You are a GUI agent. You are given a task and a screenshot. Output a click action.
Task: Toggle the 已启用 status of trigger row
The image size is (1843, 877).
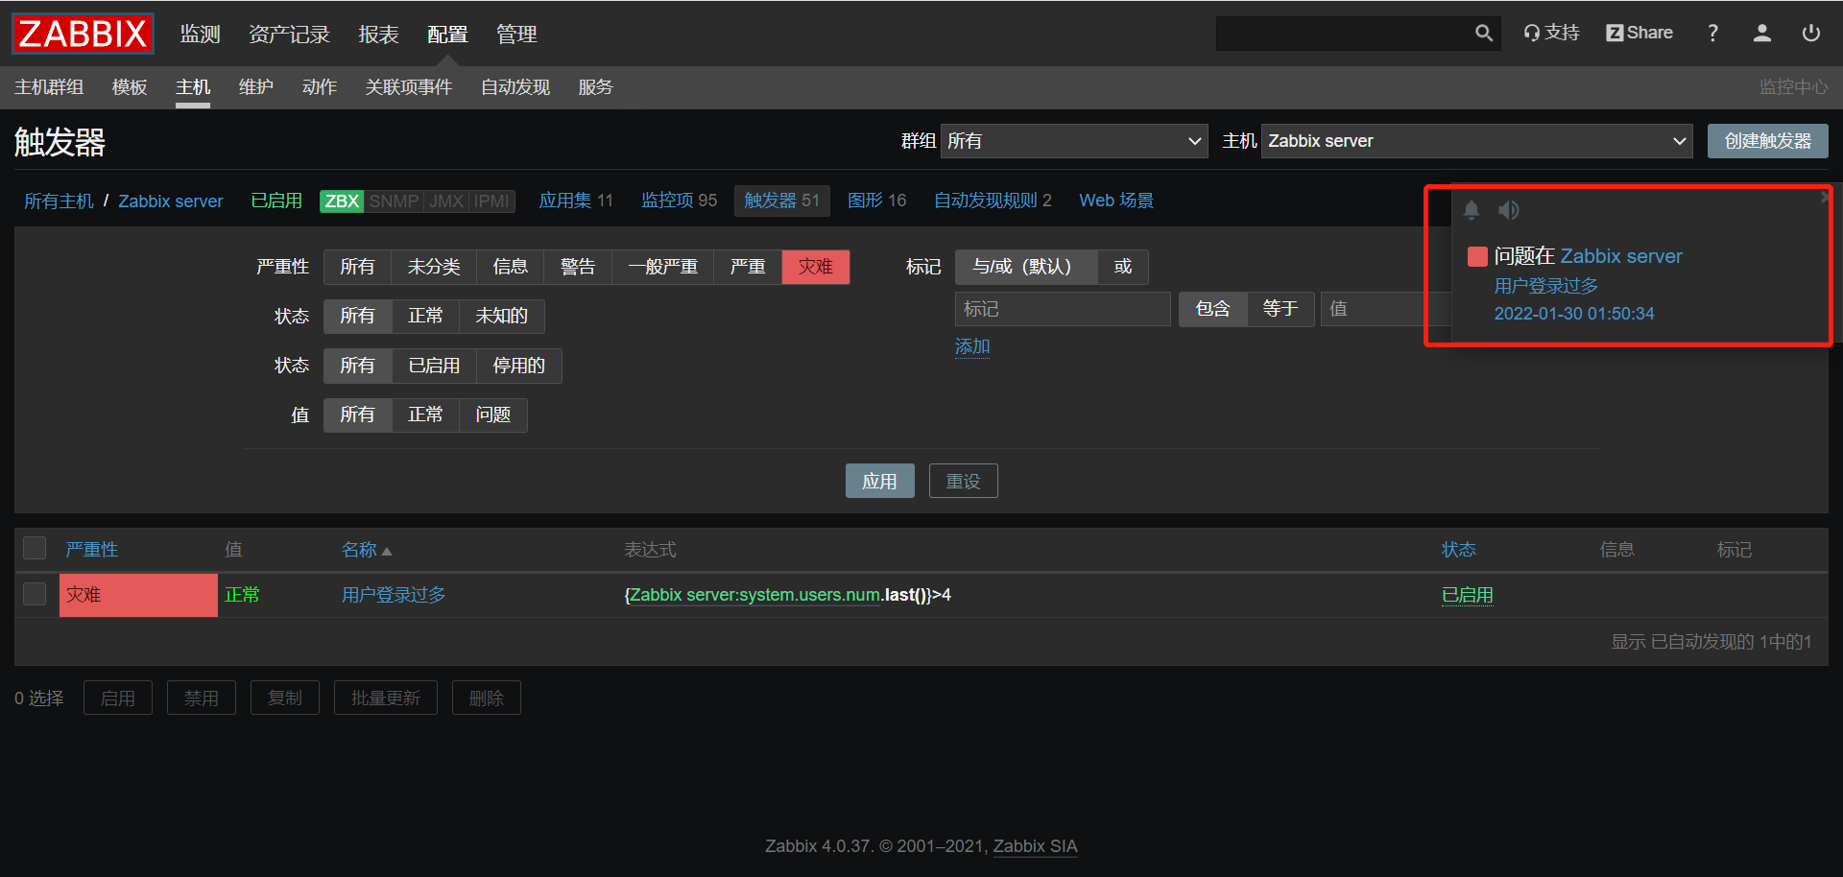[x=1468, y=595]
